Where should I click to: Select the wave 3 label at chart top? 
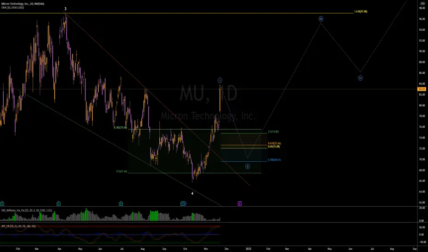point(65,9)
